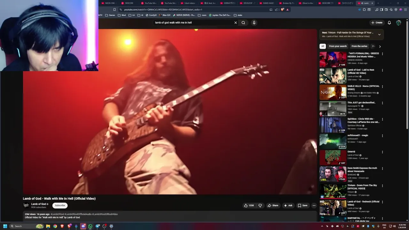Focus the YouTube search input field
The height and width of the screenshot is (230, 409).
[193, 23]
